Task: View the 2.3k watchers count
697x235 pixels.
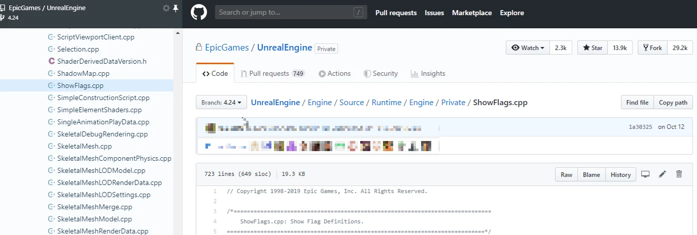Action: click(561, 48)
